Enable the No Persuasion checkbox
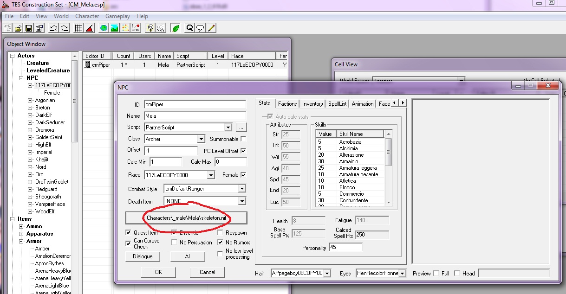The width and height of the screenshot is (566, 294). [x=174, y=242]
